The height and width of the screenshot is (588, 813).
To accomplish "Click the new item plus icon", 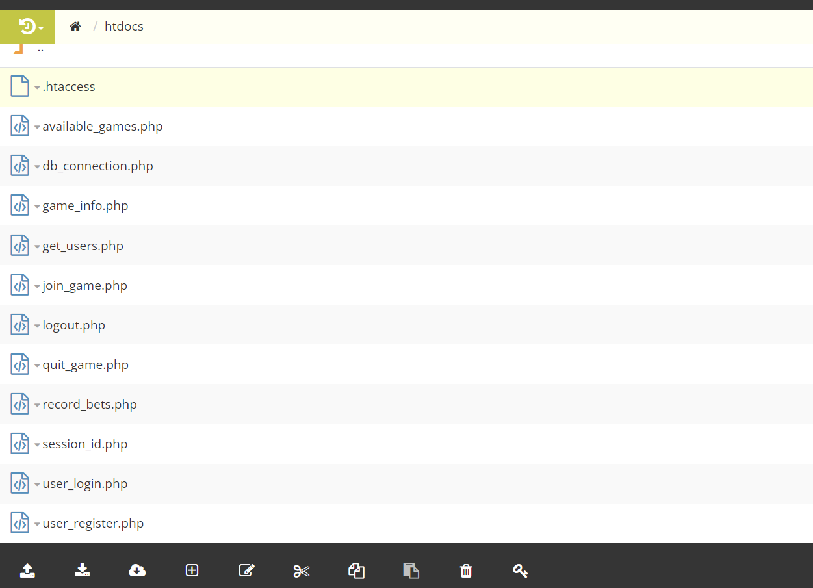I will pyautogui.click(x=192, y=570).
